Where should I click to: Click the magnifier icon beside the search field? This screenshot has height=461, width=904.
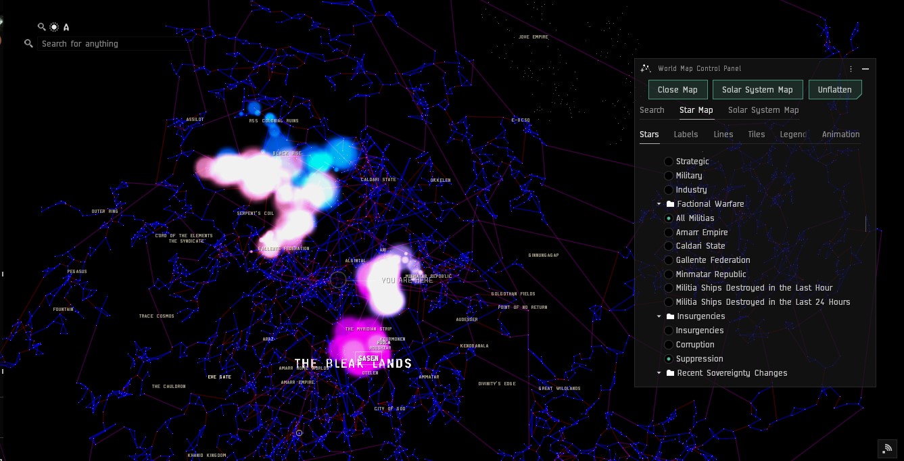[28, 43]
